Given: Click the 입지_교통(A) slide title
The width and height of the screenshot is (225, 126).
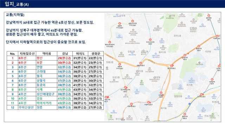Looking at the screenshot, I should pos(17,4).
